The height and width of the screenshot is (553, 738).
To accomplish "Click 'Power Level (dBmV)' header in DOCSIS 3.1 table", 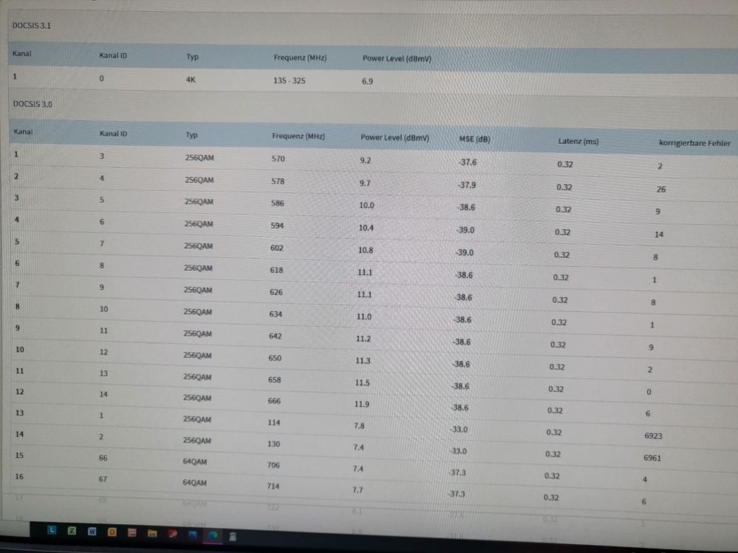I will tap(397, 59).
